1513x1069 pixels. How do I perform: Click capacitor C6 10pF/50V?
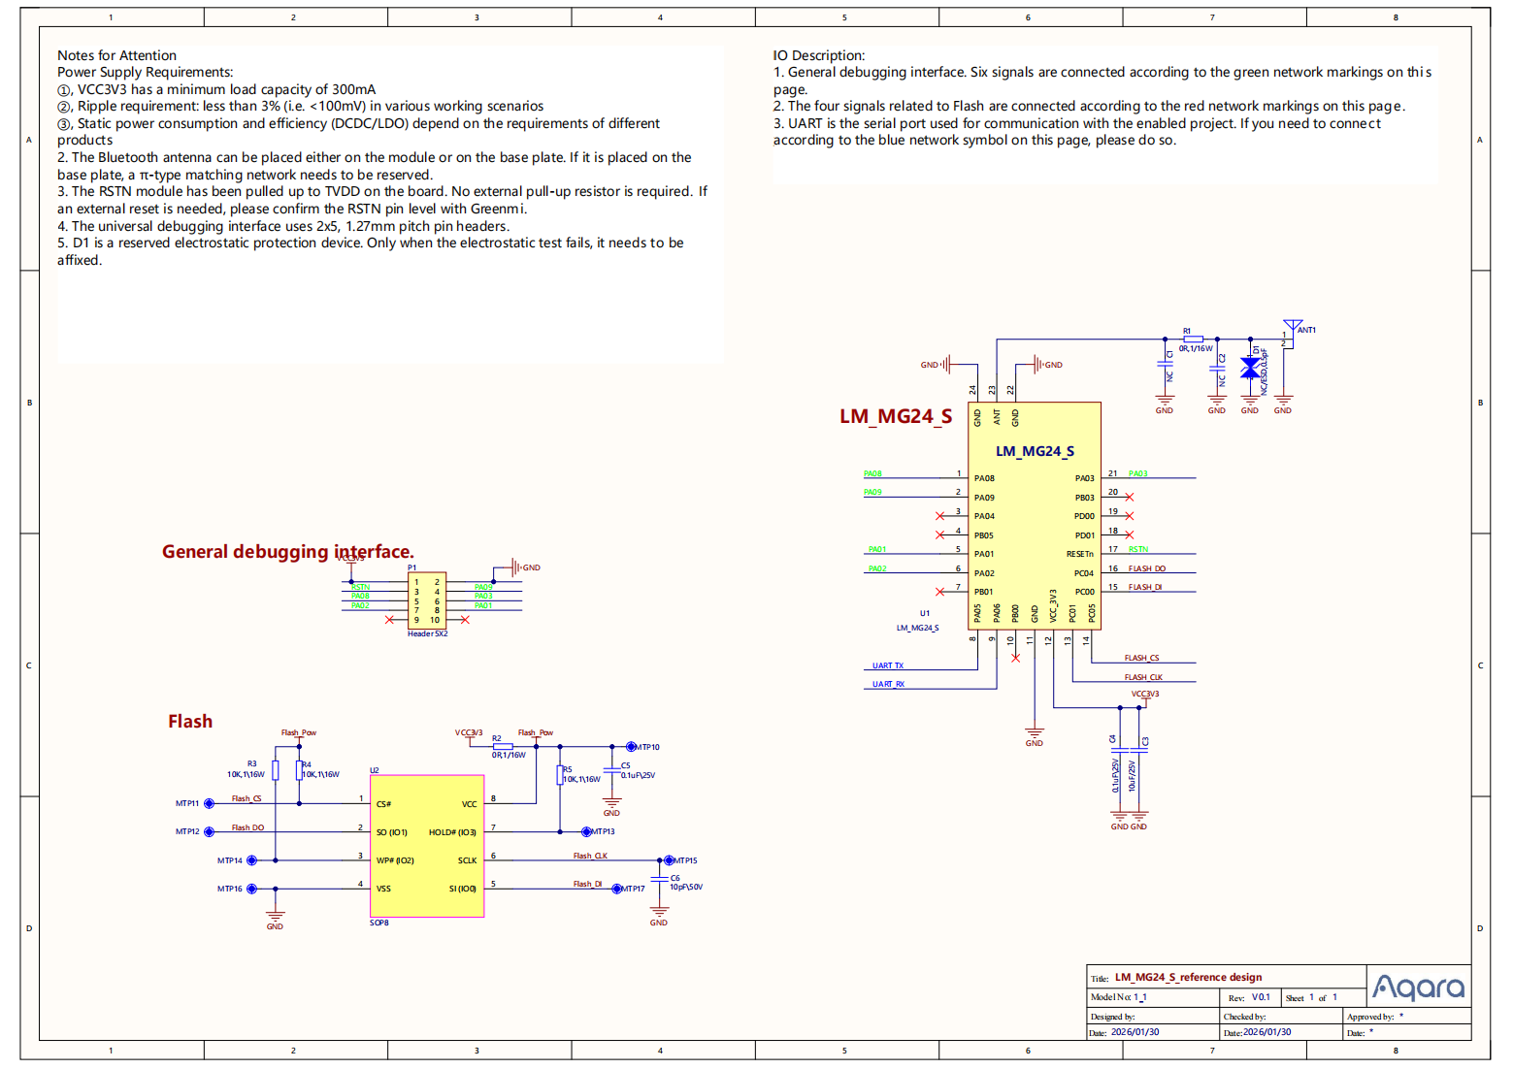pyautogui.click(x=659, y=879)
